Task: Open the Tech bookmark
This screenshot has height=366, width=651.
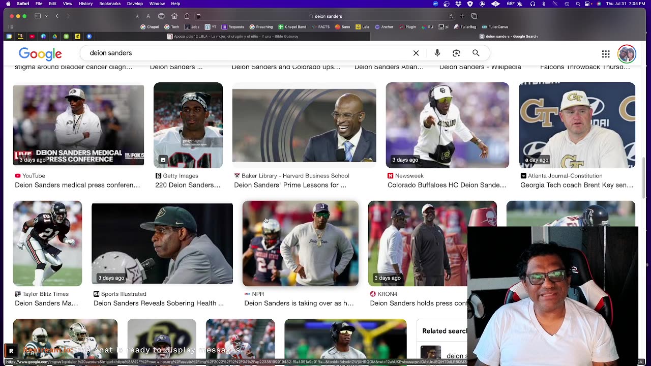Action: 172,27
